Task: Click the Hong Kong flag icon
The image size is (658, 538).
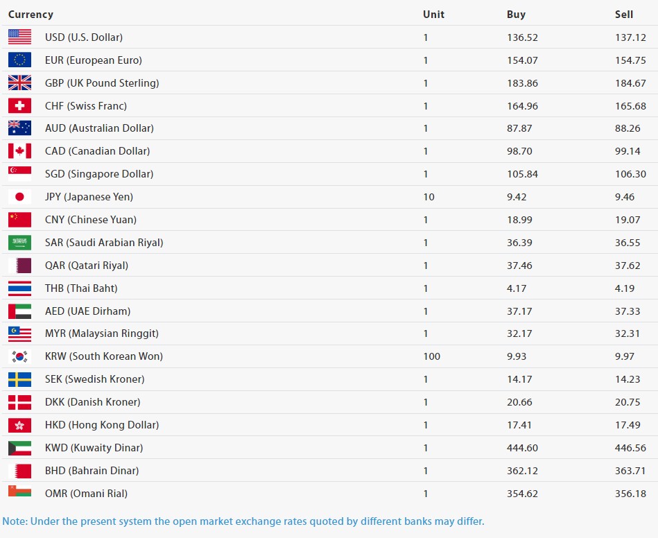Action: pyautogui.click(x=19, y=425)
